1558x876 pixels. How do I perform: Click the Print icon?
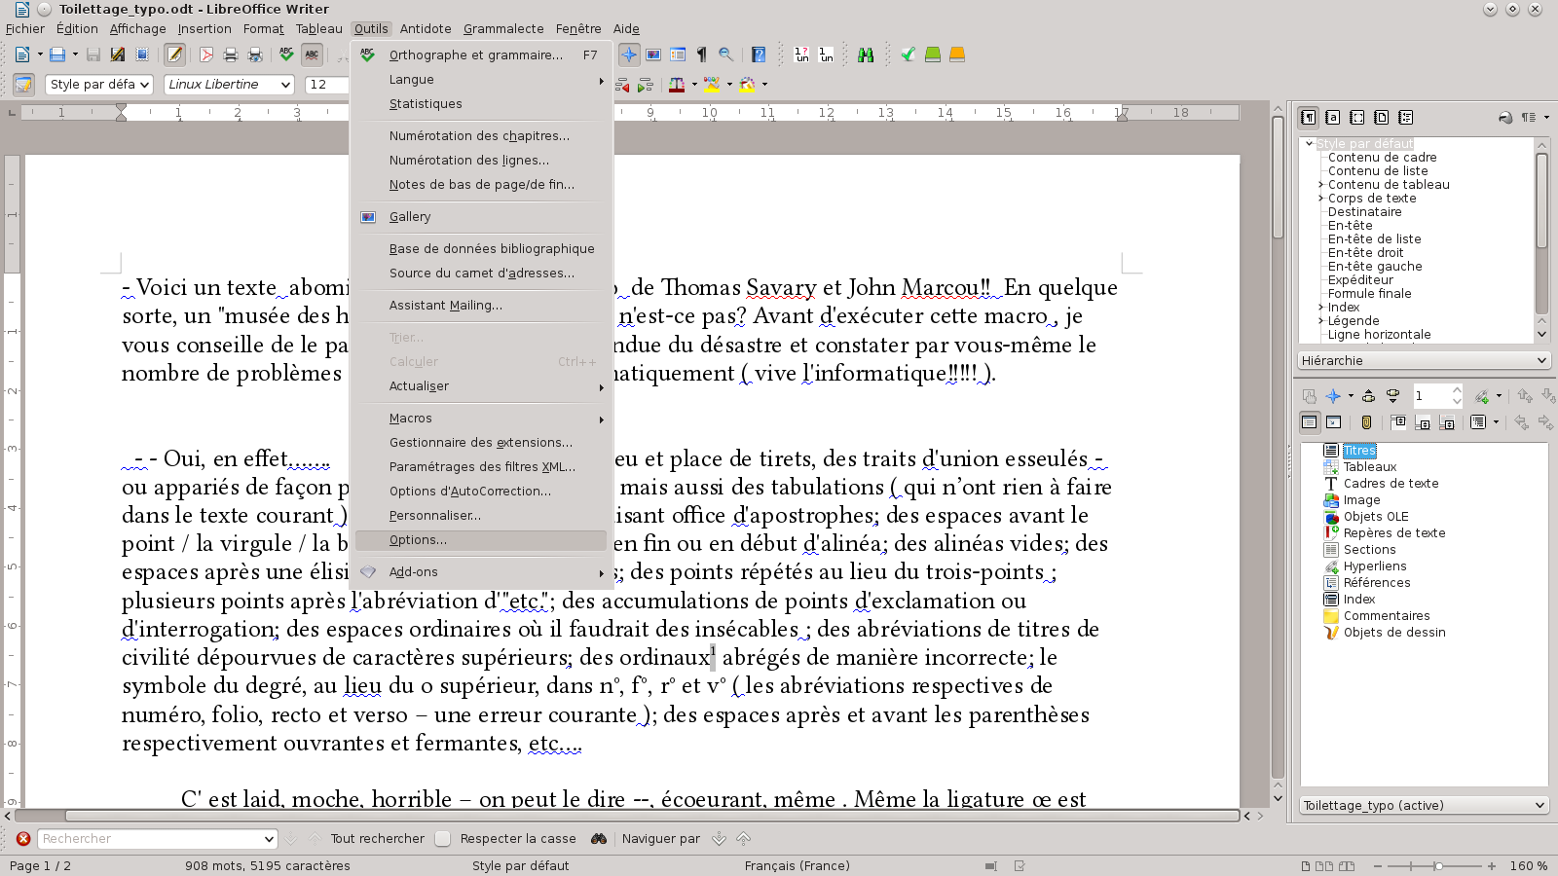click(231, 55)
